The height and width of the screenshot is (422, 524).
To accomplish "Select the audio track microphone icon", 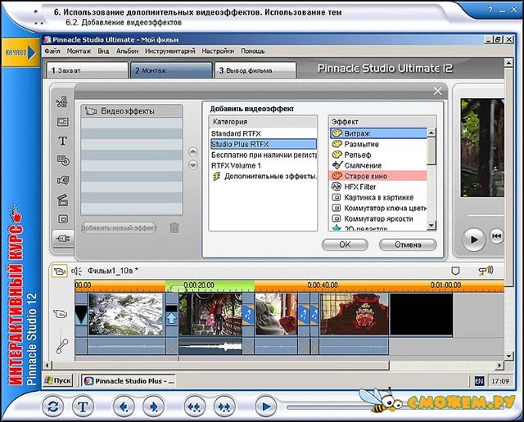I will pyautogui.click(x=62, y=346).
